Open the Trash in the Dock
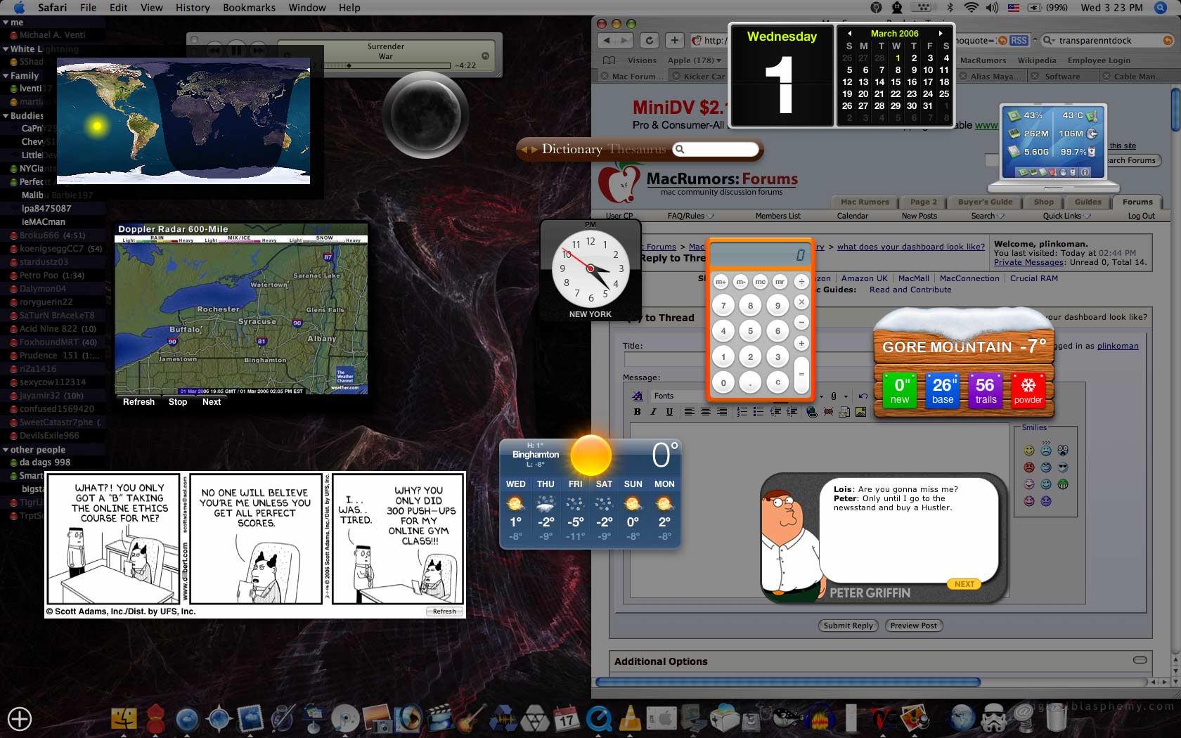Viewport: 1181px width, 738px height. pos(1057,718)
